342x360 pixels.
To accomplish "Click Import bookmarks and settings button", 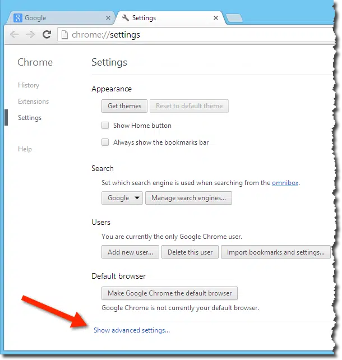I will (x=276, y=252).
